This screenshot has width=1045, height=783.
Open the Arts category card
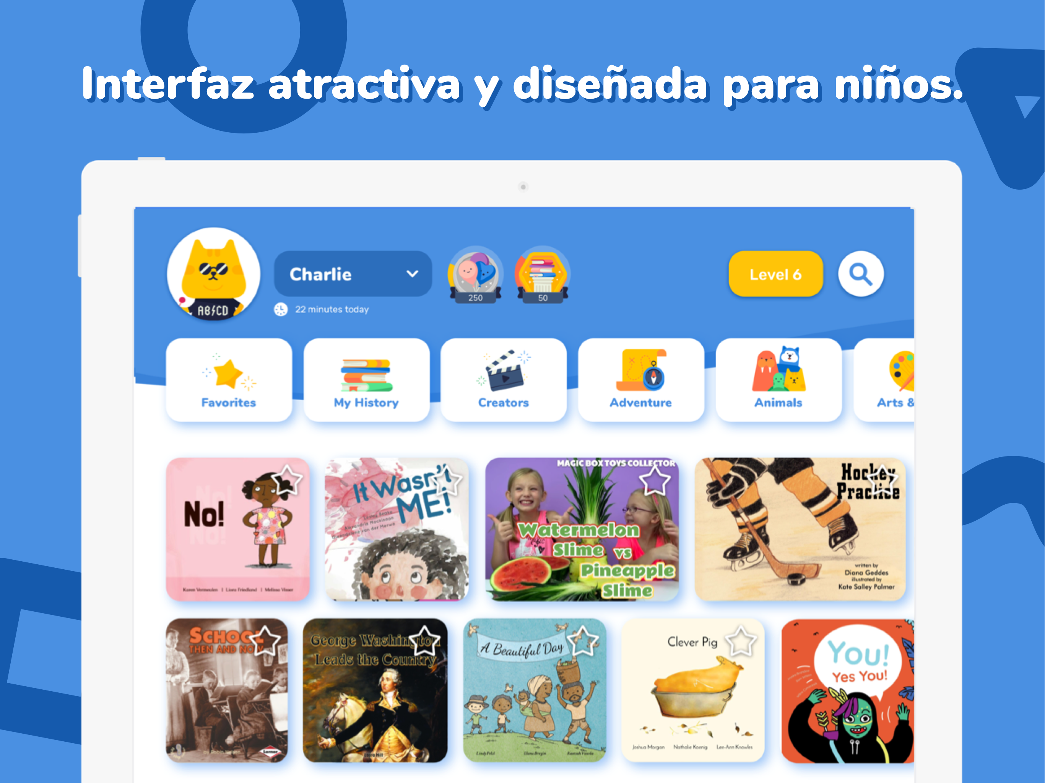tap(884, 380)
